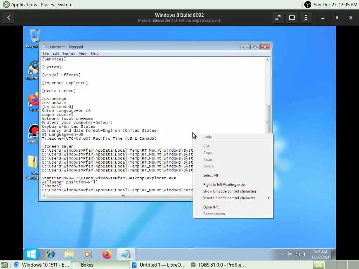
Task: Open the keyboard shortcuts button in Boxes
Action: [292, 18]
